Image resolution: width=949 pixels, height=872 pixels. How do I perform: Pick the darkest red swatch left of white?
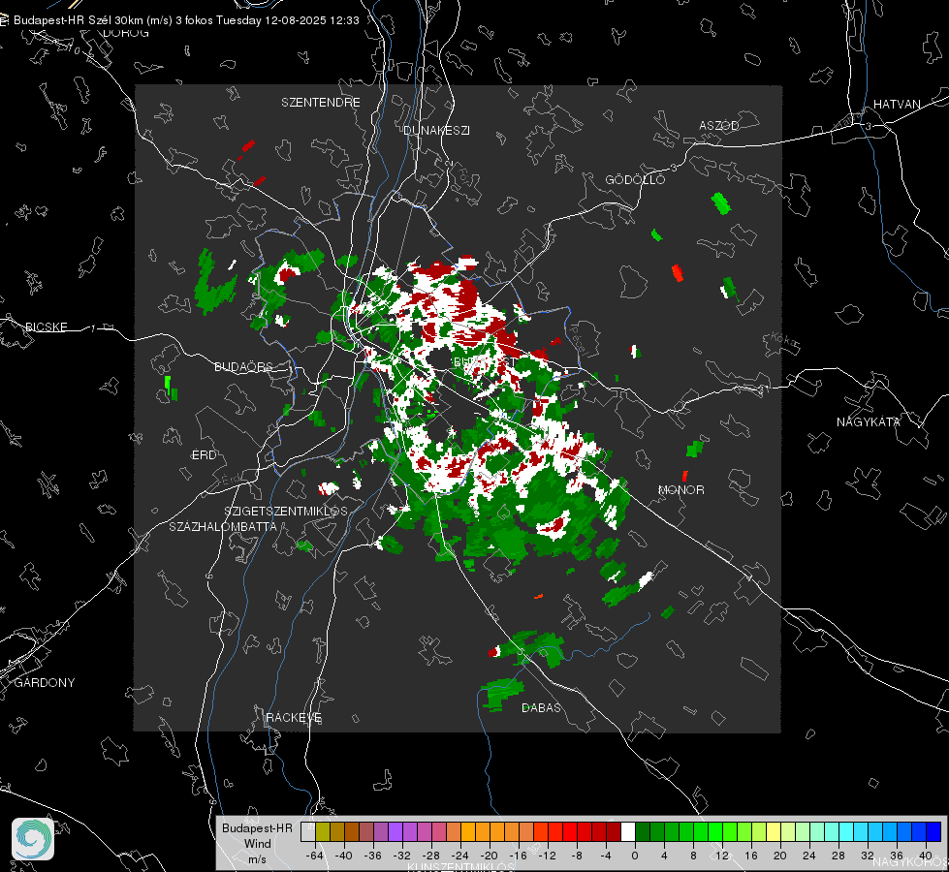pyautogui.click(x=614, y=831)
